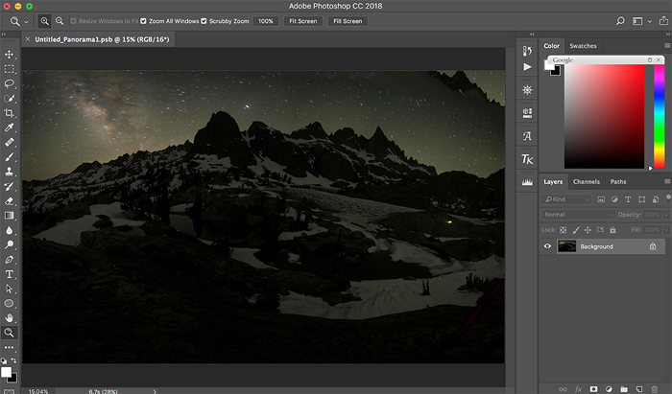Click the Delete layer trash icon

pos(656,388)
